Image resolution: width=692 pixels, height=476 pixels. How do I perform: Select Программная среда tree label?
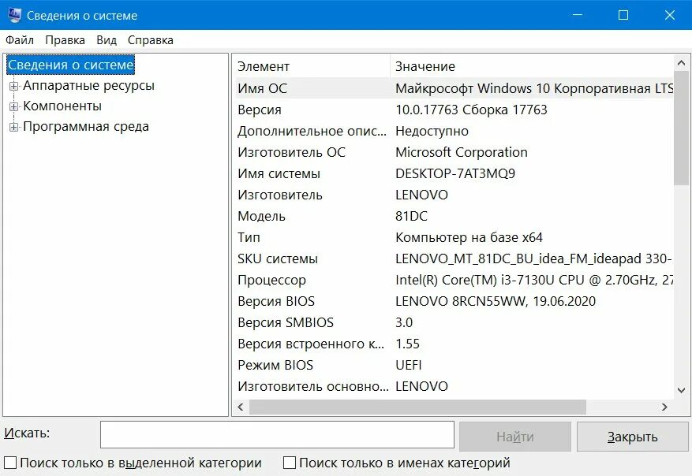click(86, 127)
